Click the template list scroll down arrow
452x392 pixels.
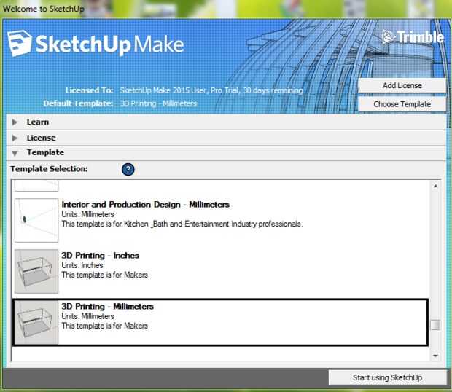(x=435, y=356)
